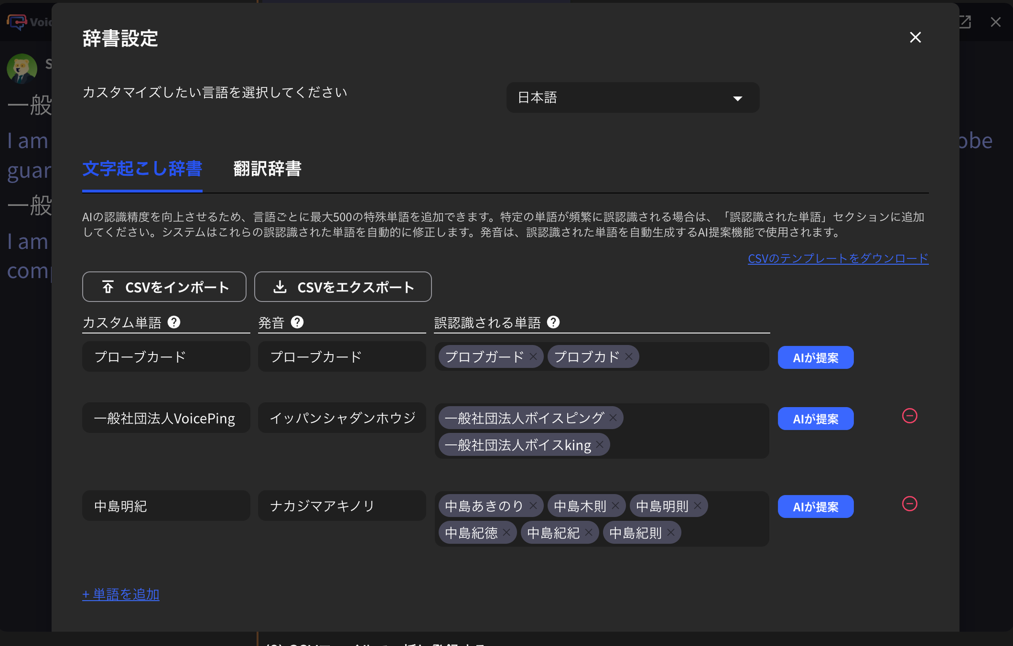
Task: Select the 文字起こし辞書 tab
Action: (142, 169)
